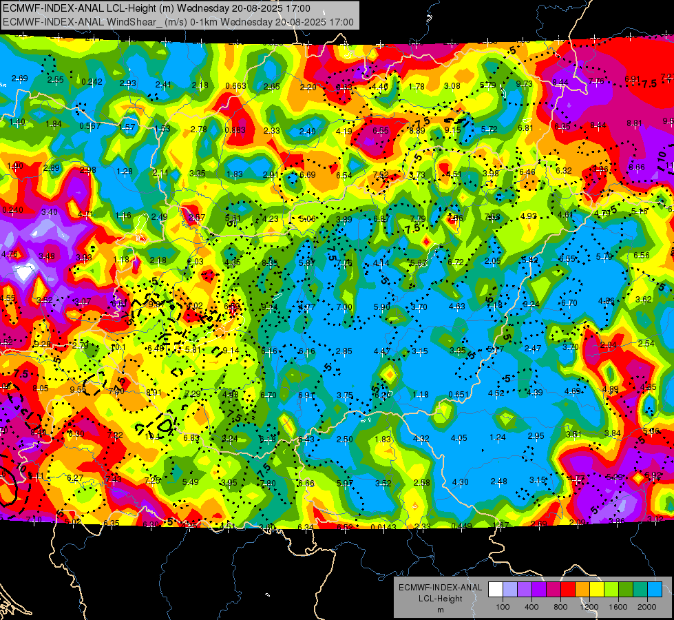Screen dimensions: 674x620
Task: Click the map value '2.93'
Action: pos(127,83)
